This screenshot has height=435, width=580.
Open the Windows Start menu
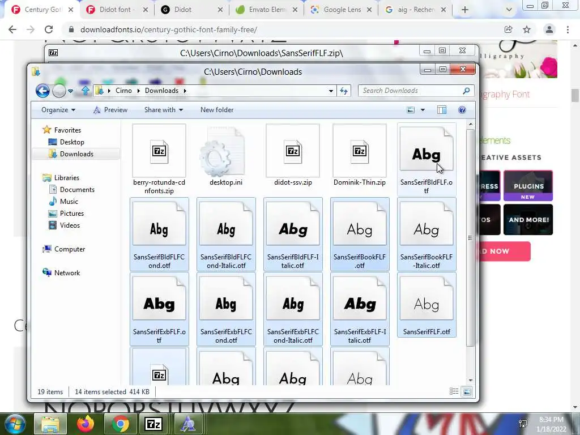click(15, 424)
